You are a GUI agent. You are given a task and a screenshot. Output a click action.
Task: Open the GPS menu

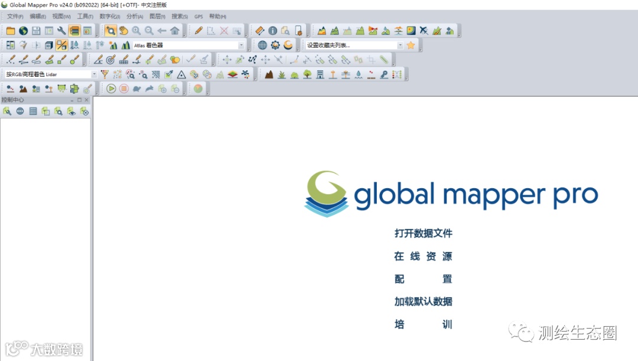[198, 17]
